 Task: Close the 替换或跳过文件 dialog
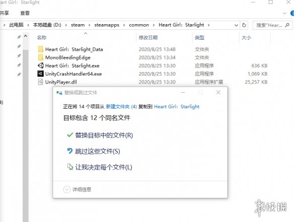pos(218,92)
